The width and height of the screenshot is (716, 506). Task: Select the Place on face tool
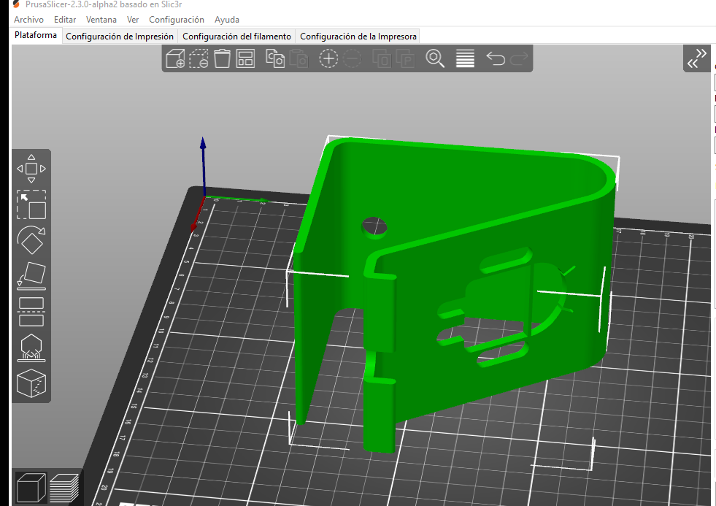coord(31,276)
